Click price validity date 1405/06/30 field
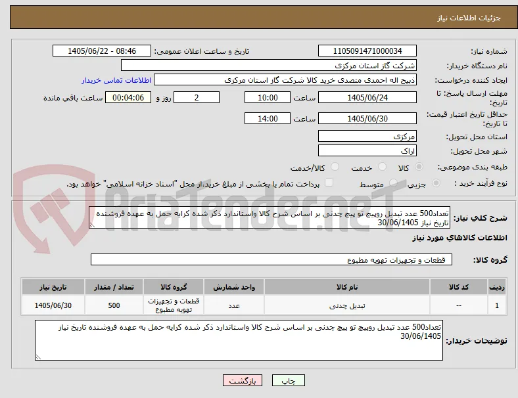 367,118
